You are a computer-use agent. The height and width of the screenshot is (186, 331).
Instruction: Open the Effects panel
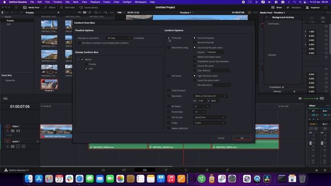[50, 7]
